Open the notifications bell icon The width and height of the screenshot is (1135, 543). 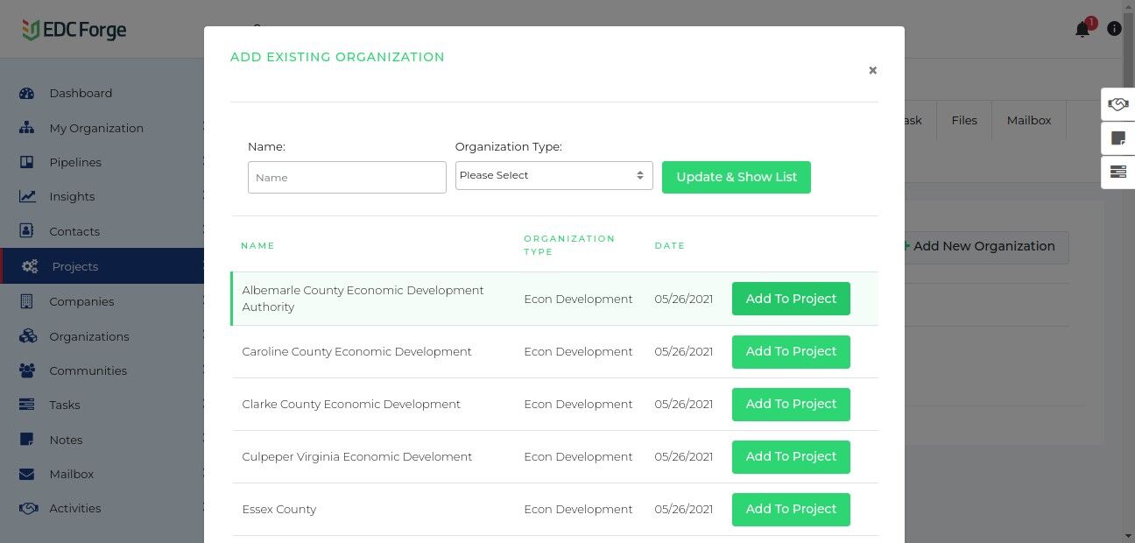(x=1082, y=30)
